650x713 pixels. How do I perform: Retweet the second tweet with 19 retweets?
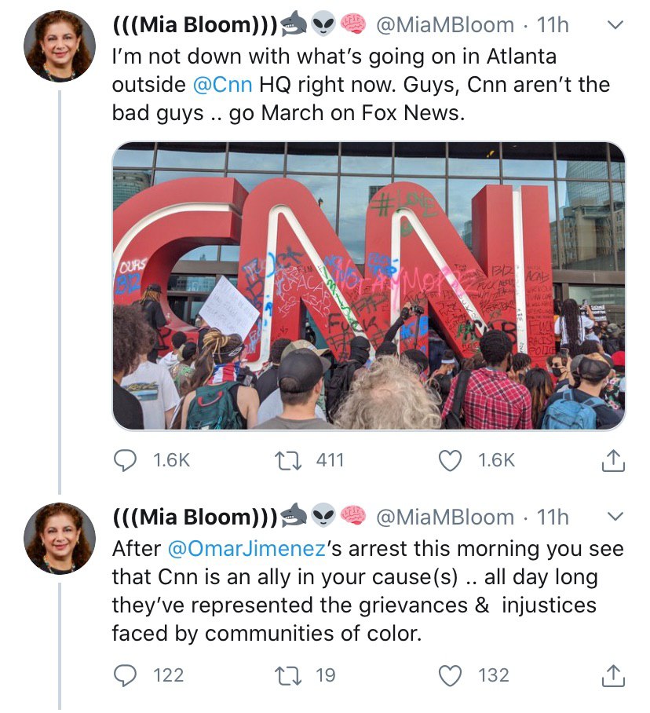pos(289,675)
